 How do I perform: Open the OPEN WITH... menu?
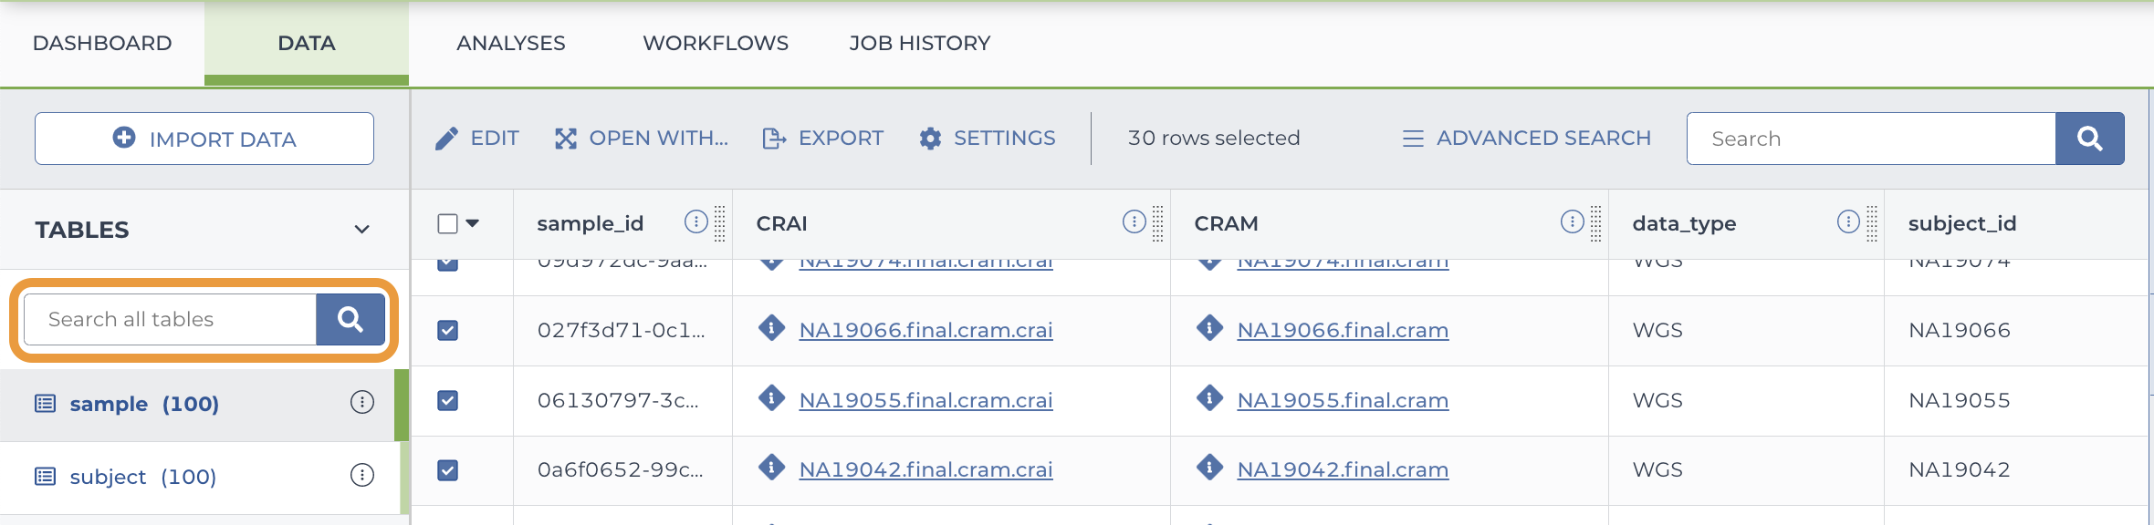[x=642, y=139]
